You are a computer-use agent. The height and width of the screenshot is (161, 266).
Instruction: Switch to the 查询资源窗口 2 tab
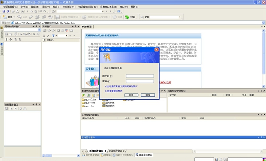click(x=117, y=151)
